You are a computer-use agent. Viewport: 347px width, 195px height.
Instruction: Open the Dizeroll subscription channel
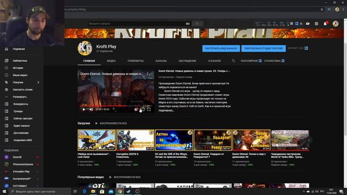[x=17, y=157]
